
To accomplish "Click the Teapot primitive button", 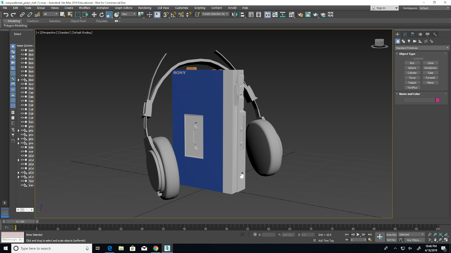I will click(x=412, y=82).
